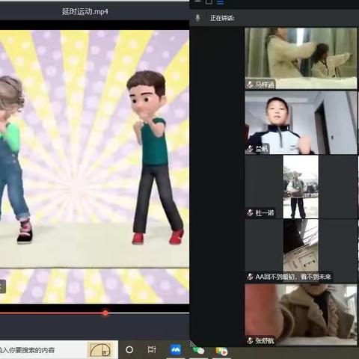The width and height of the screenshot is (359, 359).
Task: Click the mic icon on 马梓涵's label
Action: (250, 85)
